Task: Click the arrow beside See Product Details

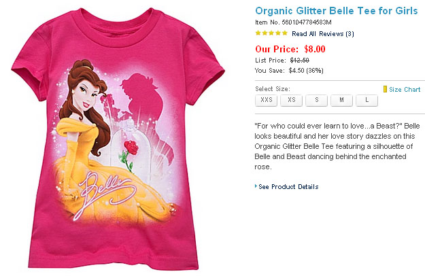Action: (x=256, y=187)
